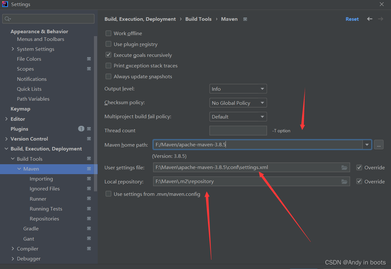Open Multiproject build fail policy dropdown
Image resolution: width=391 pixels, height=269 pixels.
click(x=238, y=117)
